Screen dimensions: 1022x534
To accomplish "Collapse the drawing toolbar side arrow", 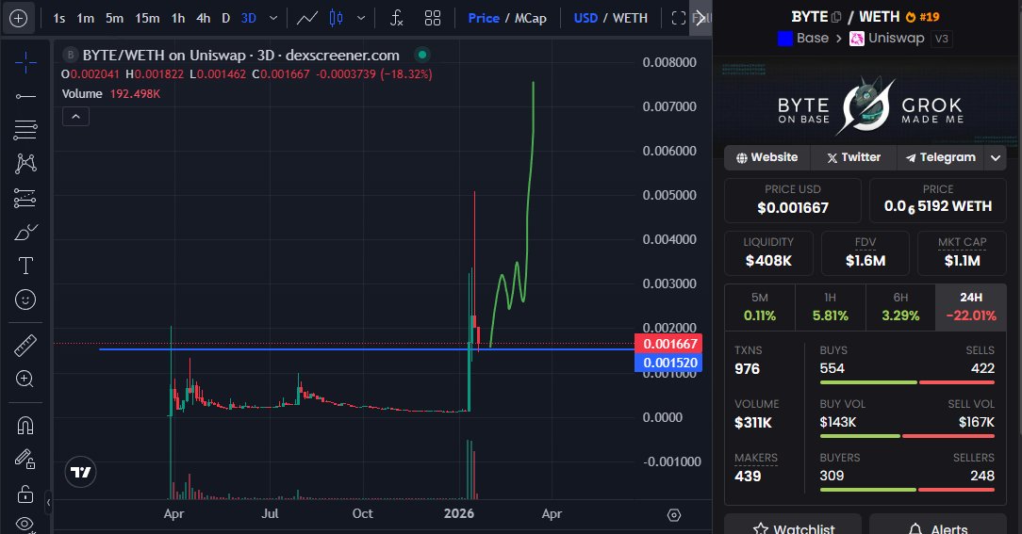I will (x=48, y=502).
